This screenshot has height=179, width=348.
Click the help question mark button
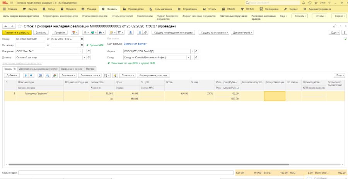(x=344, y=32)
